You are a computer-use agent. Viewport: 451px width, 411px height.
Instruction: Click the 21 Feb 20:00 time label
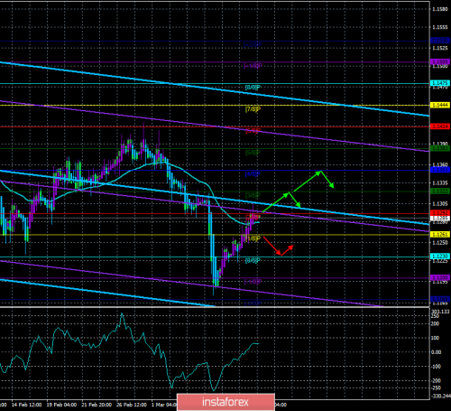(x=97, y=405)
